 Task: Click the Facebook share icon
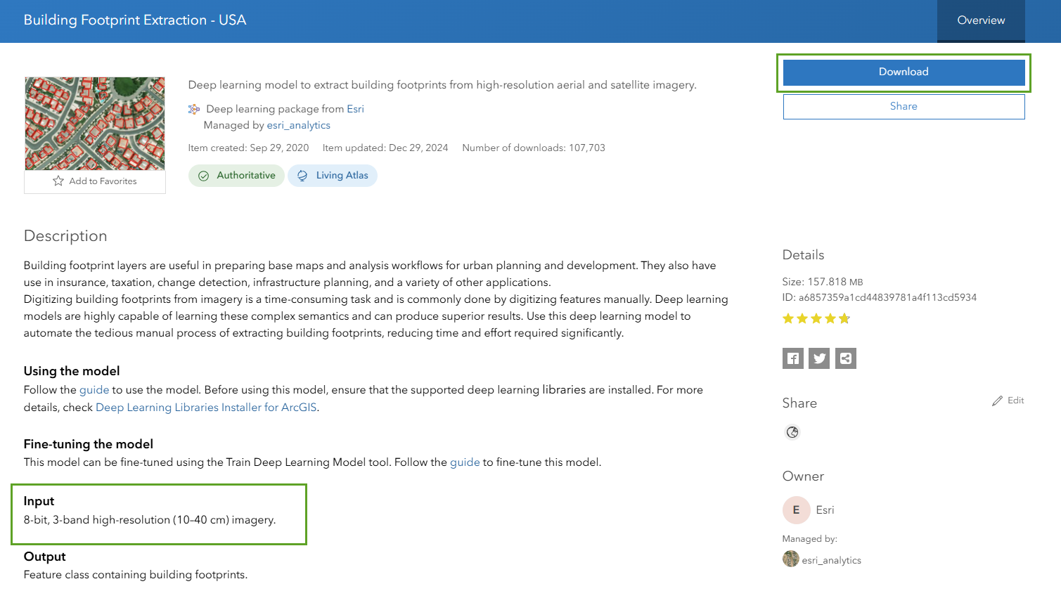click(792, 358)
